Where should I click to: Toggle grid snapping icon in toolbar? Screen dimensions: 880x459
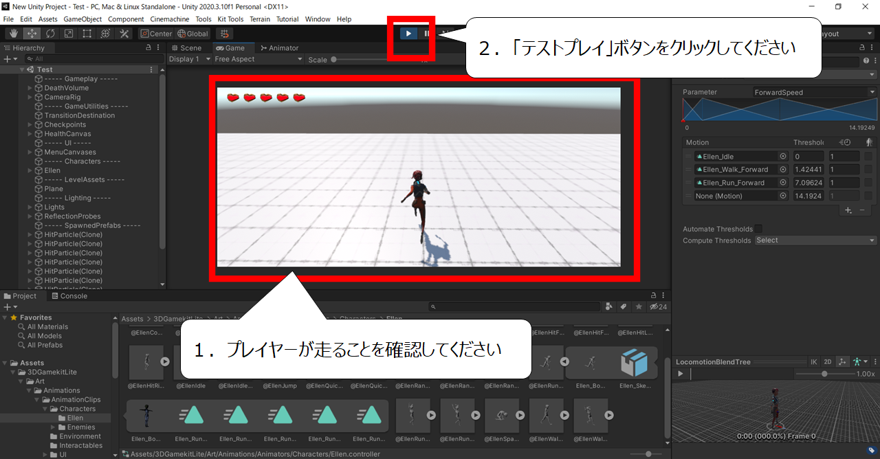pos(224,34)
